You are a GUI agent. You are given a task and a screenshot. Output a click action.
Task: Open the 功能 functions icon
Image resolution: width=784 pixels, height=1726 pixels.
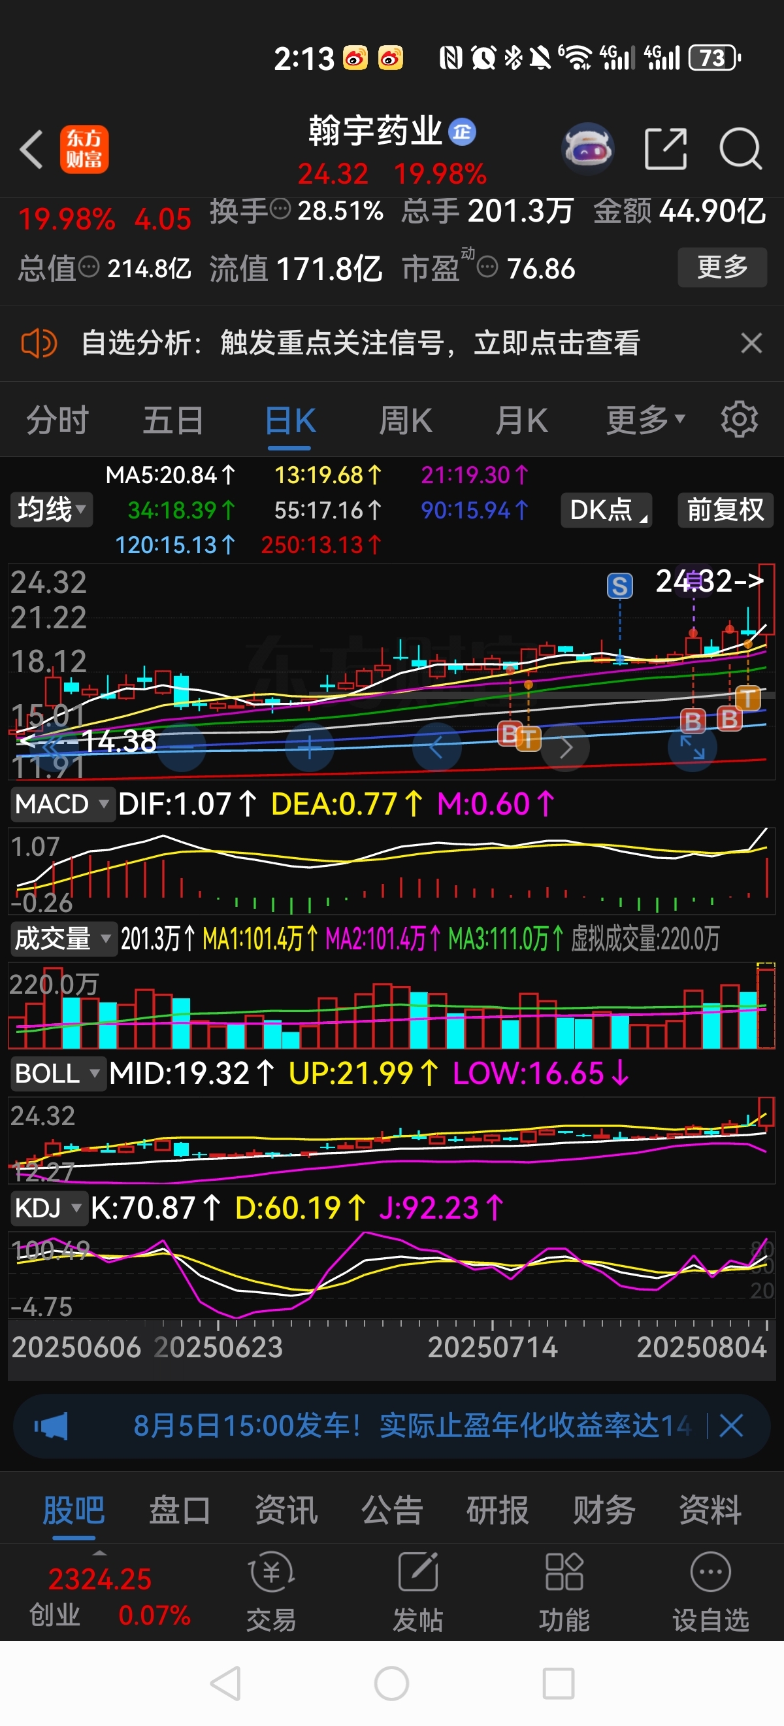(564, 1591)
